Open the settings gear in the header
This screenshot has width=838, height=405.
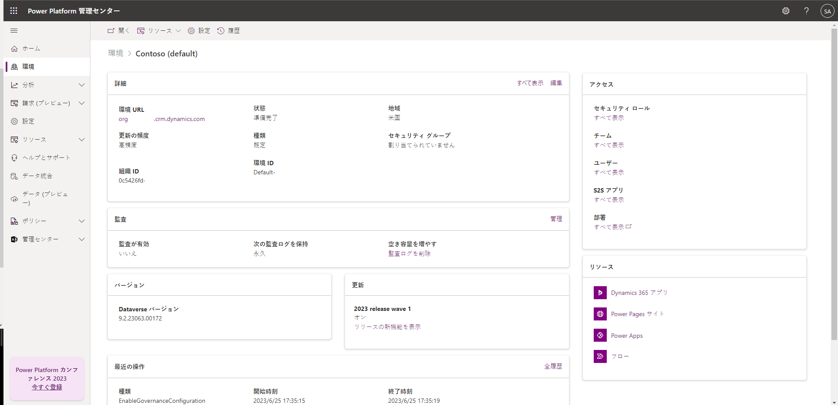(786, 11)
